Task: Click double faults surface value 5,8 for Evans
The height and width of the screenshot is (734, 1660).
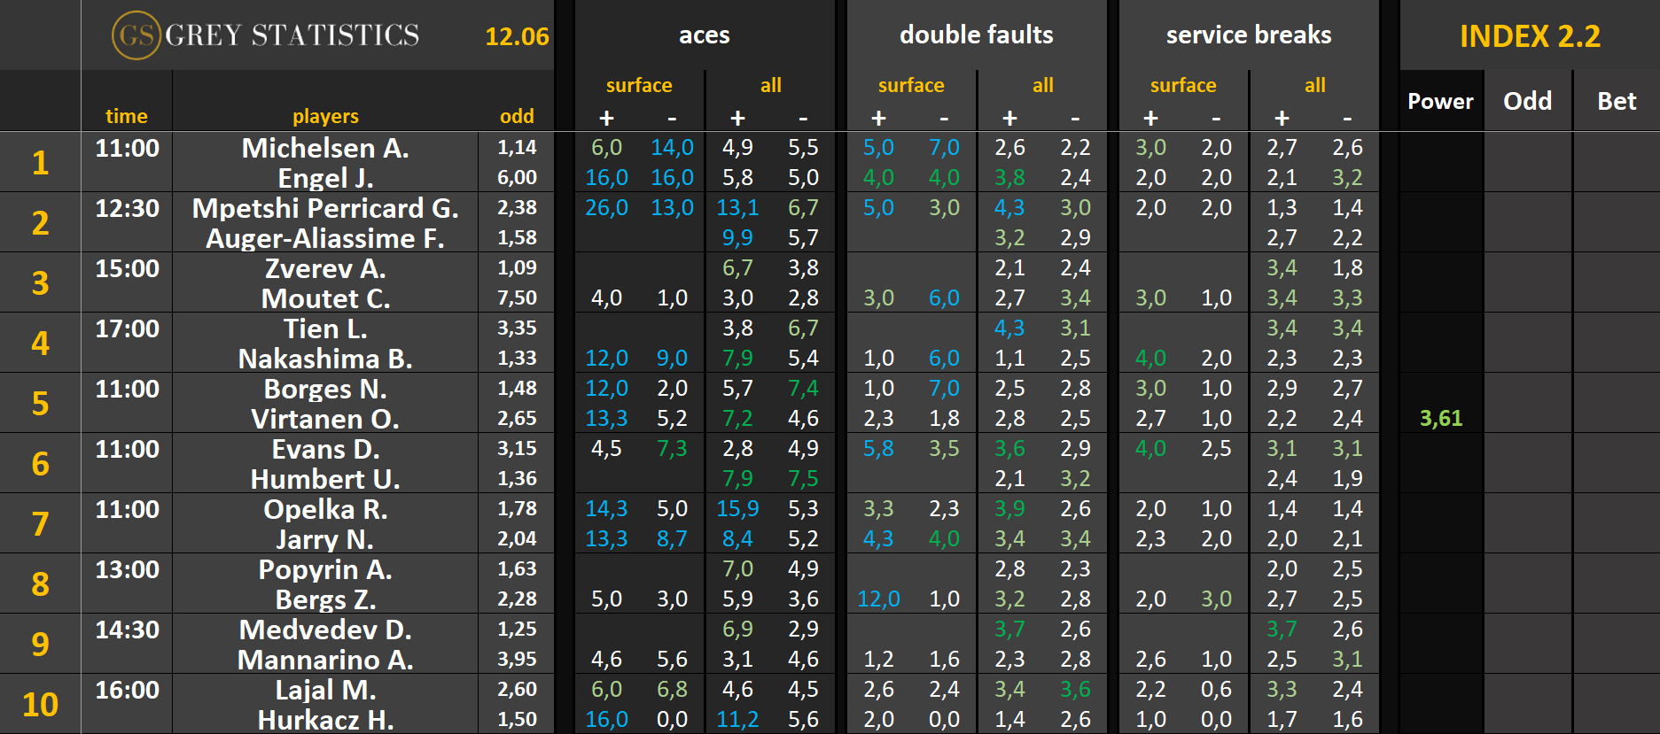Action: tap(878, 449)
